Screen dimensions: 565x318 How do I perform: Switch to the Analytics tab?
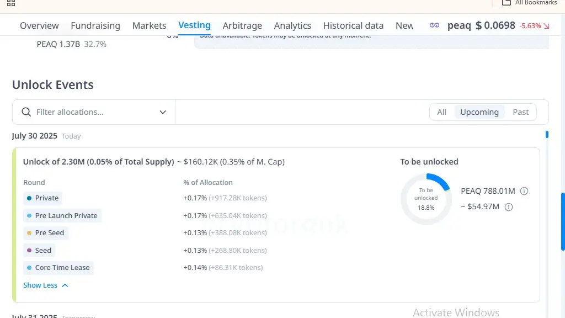pyautogui.click(x=292, y=25)
